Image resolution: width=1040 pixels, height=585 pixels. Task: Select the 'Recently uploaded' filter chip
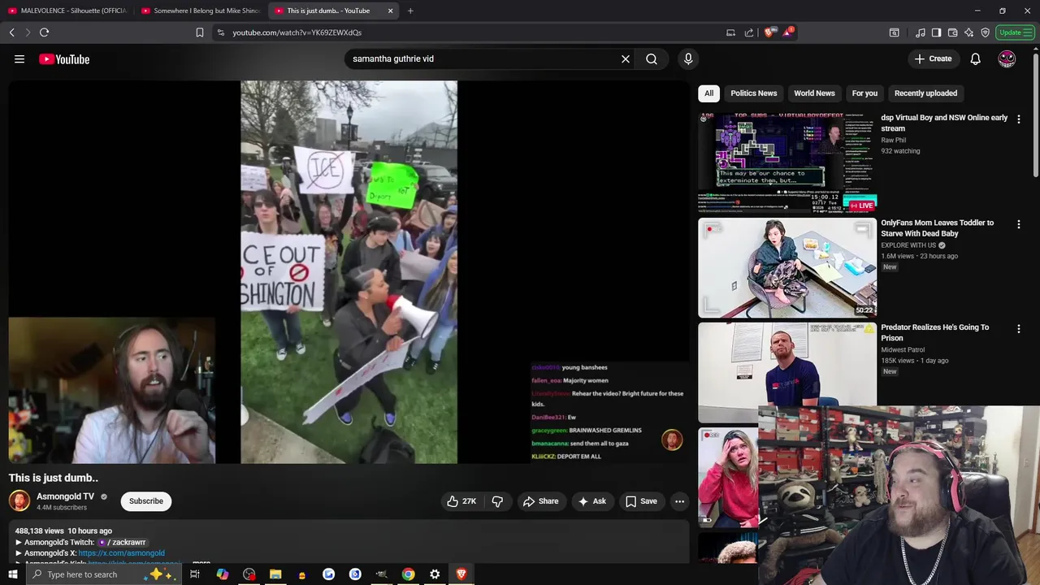[x=925, y=93]
